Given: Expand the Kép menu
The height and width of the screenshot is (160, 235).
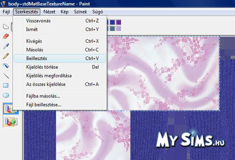Looking at the screenshot, I should pos(65,12).
